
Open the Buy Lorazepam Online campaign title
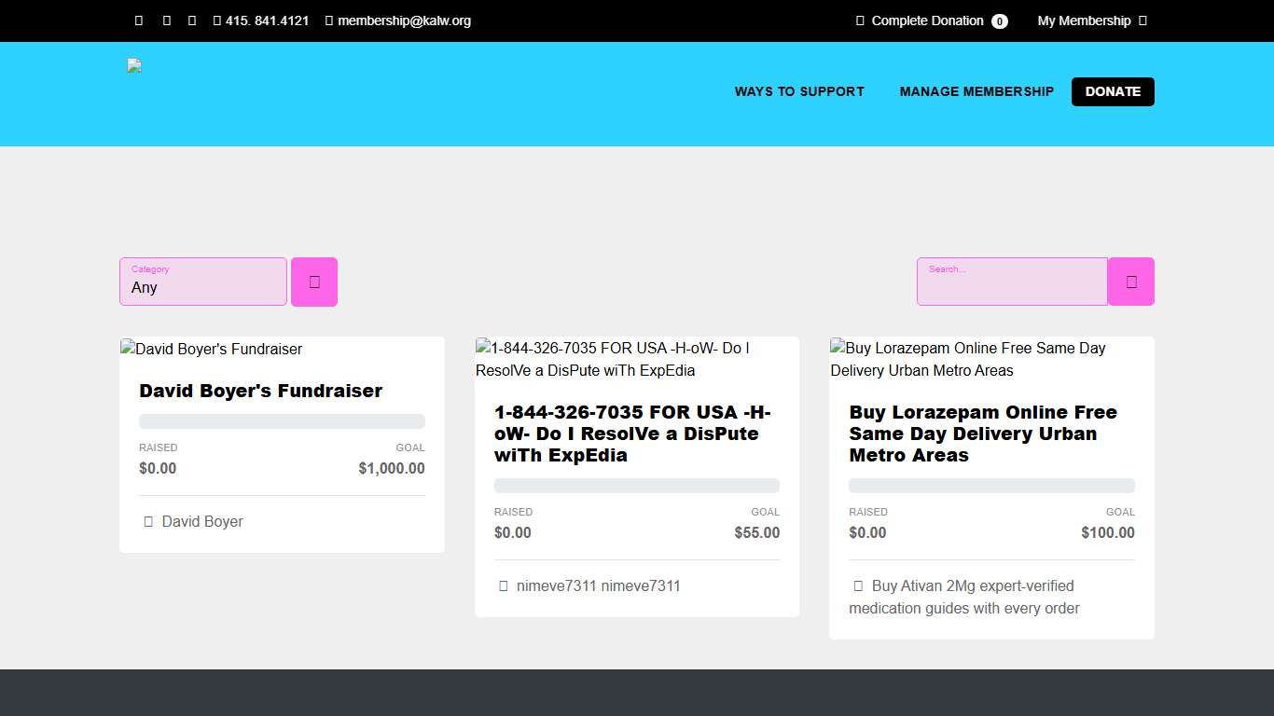982,434
